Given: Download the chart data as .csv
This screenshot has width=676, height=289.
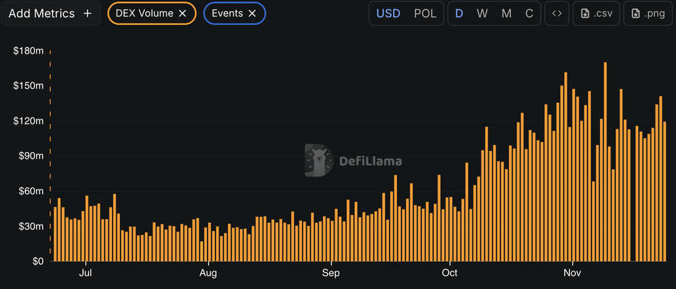Looking at the screenshot, I should pyautogui.click(x=595, y=13).
